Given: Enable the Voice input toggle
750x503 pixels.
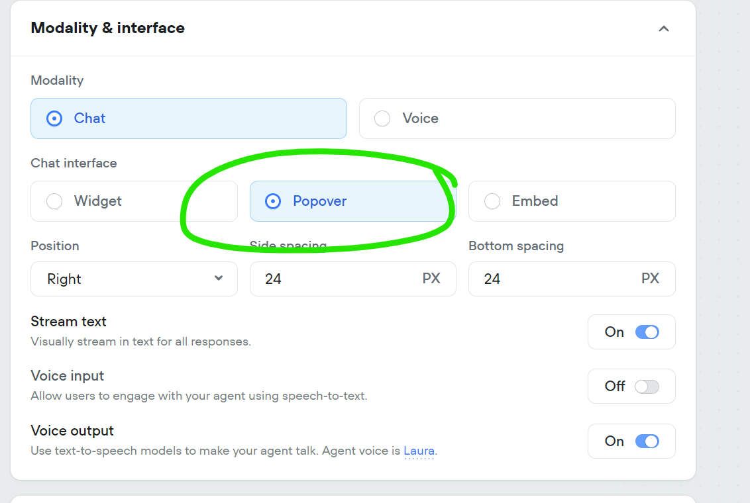Looking at the screenshot, I should 647,387.
